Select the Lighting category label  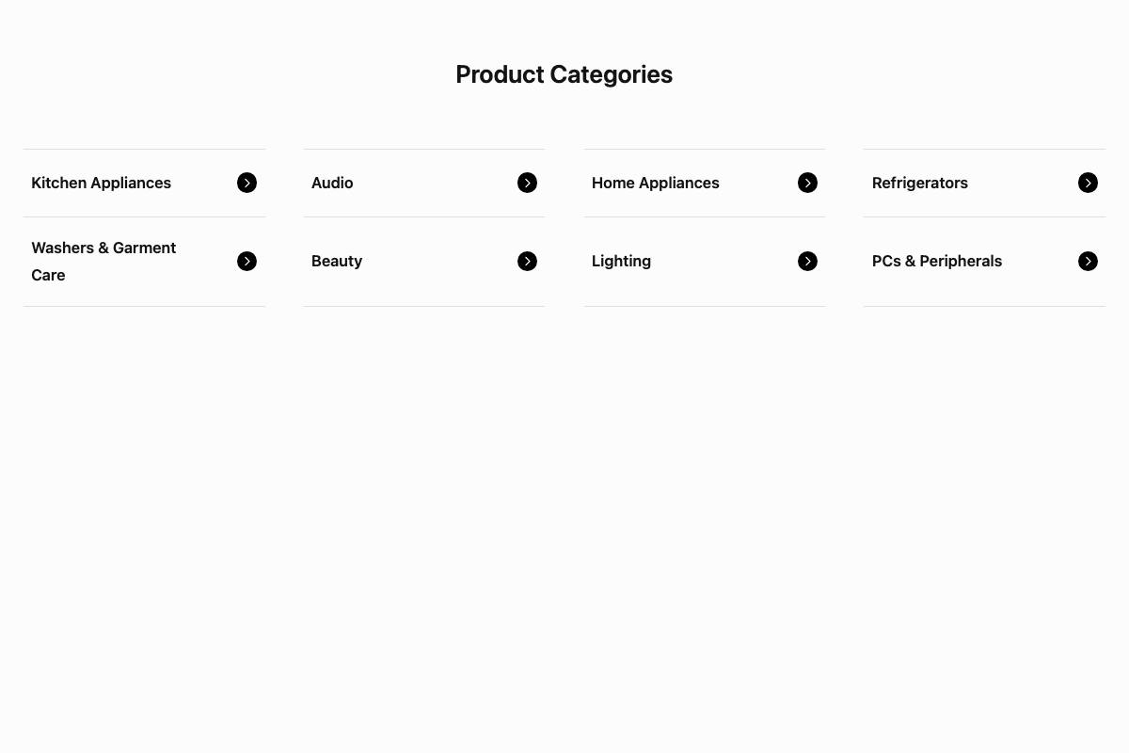(x=621, y=261)
